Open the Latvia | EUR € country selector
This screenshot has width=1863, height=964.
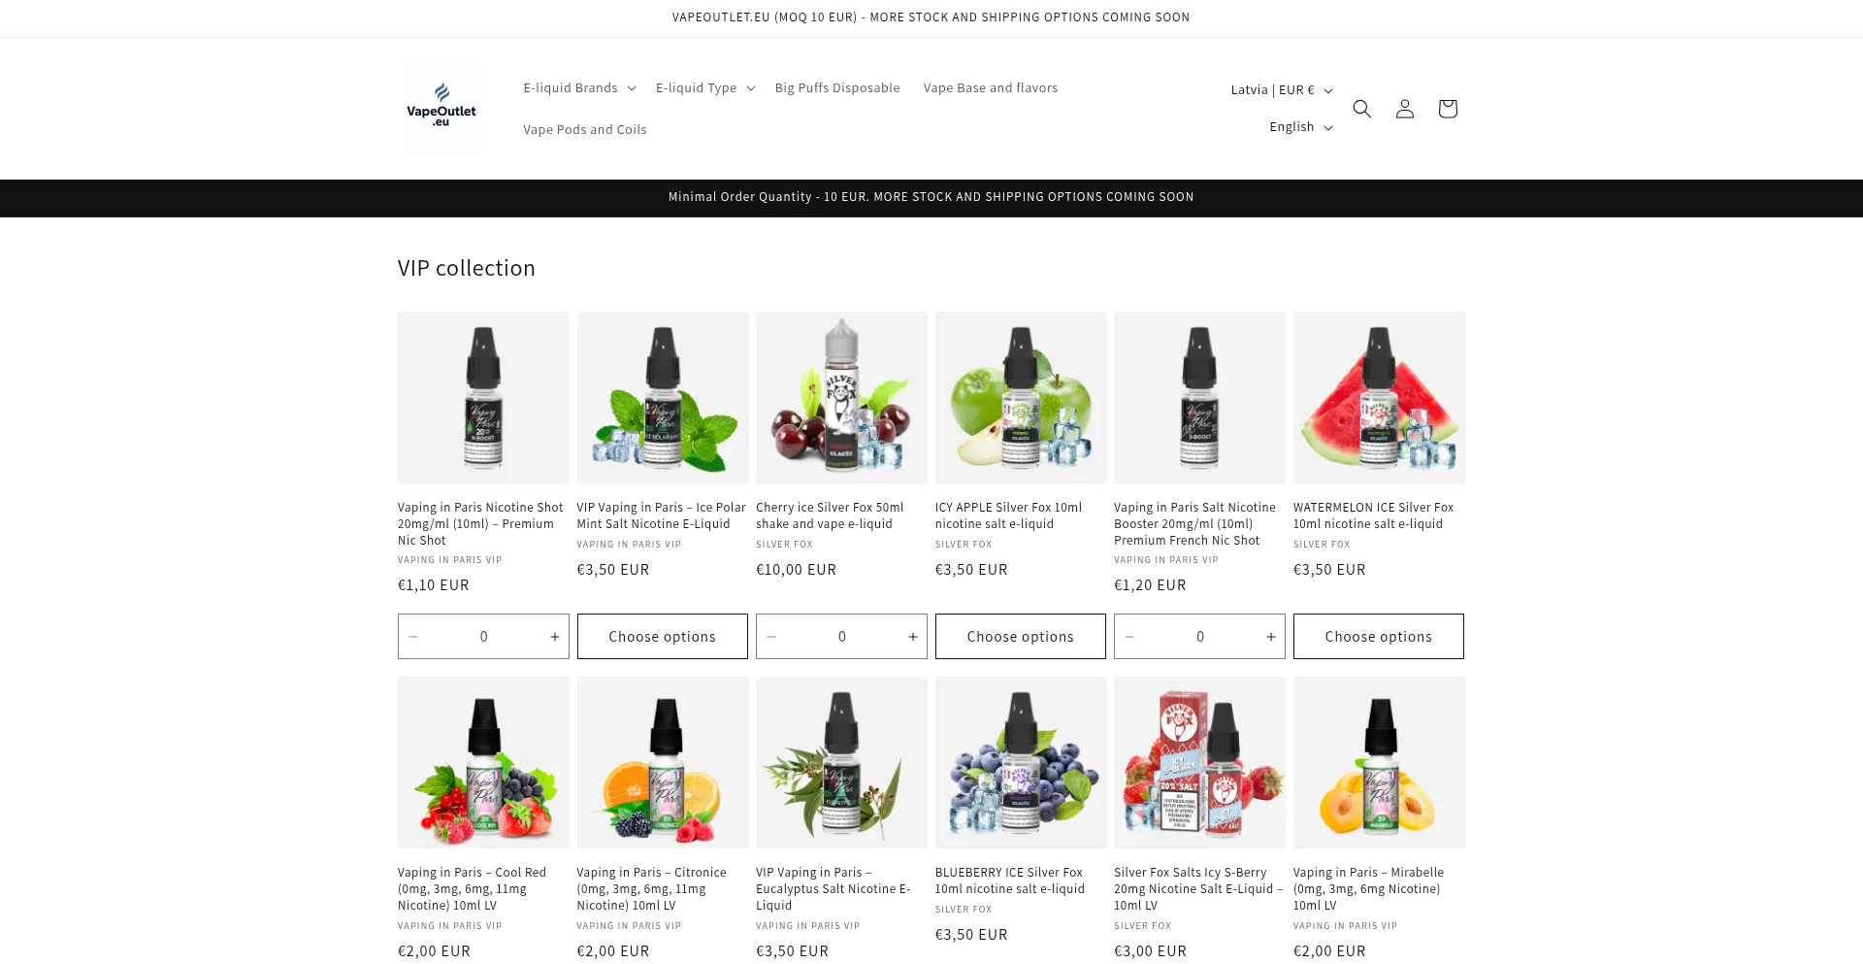(x=1281, y=89)
